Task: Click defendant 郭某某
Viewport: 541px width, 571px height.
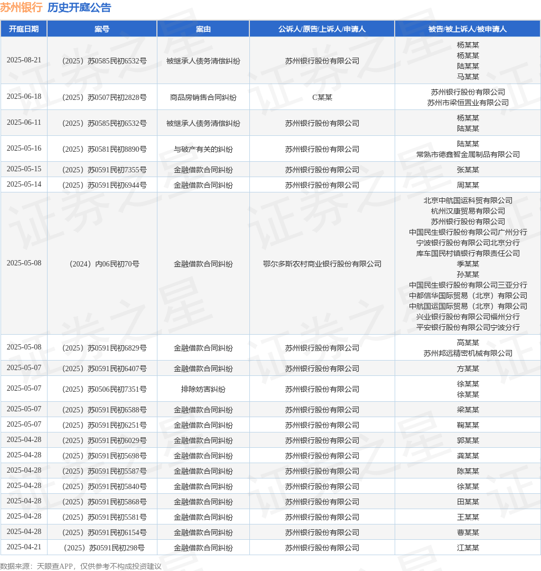Action: [x=468, y=440]
